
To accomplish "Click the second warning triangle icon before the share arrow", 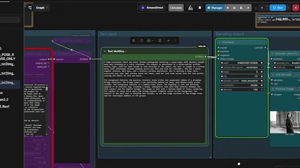I will pos(241,8).
